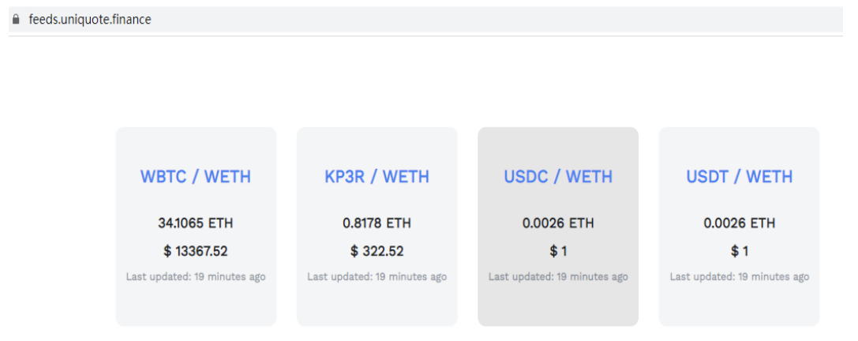The height and width of the screenshot is (341, 858).
Task: Click the $ 322.52 price text
Action: click(x=377, y=251)
